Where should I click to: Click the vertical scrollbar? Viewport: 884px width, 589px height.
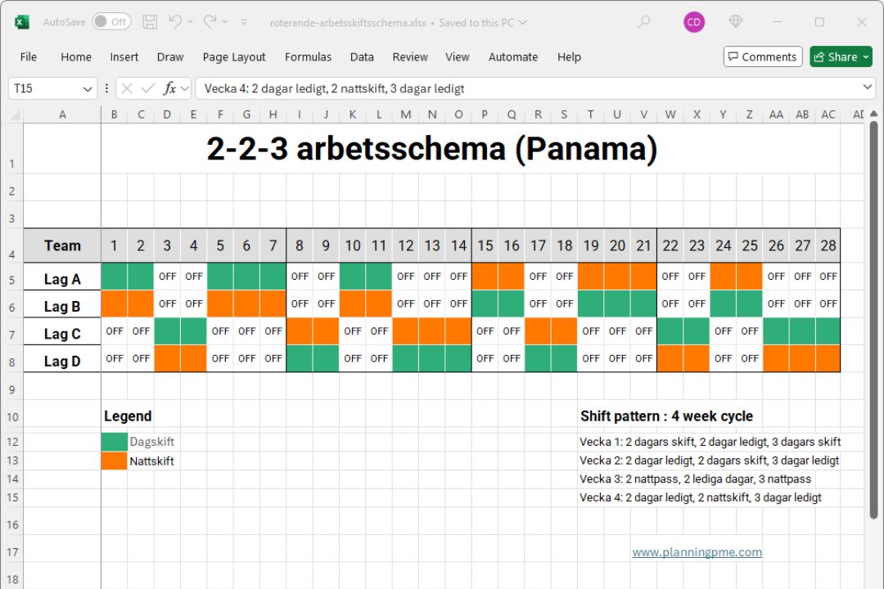[873, 319]
